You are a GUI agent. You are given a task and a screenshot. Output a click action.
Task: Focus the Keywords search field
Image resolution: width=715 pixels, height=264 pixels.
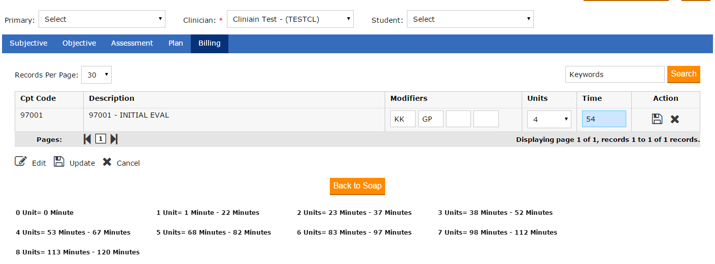(615, 74)
